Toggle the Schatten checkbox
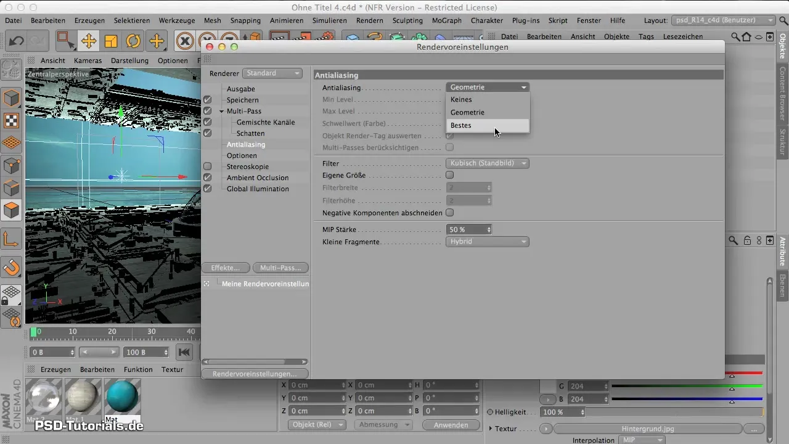This screenshot has width=789, height=444. pyautogui.click(x=208, y=133)
